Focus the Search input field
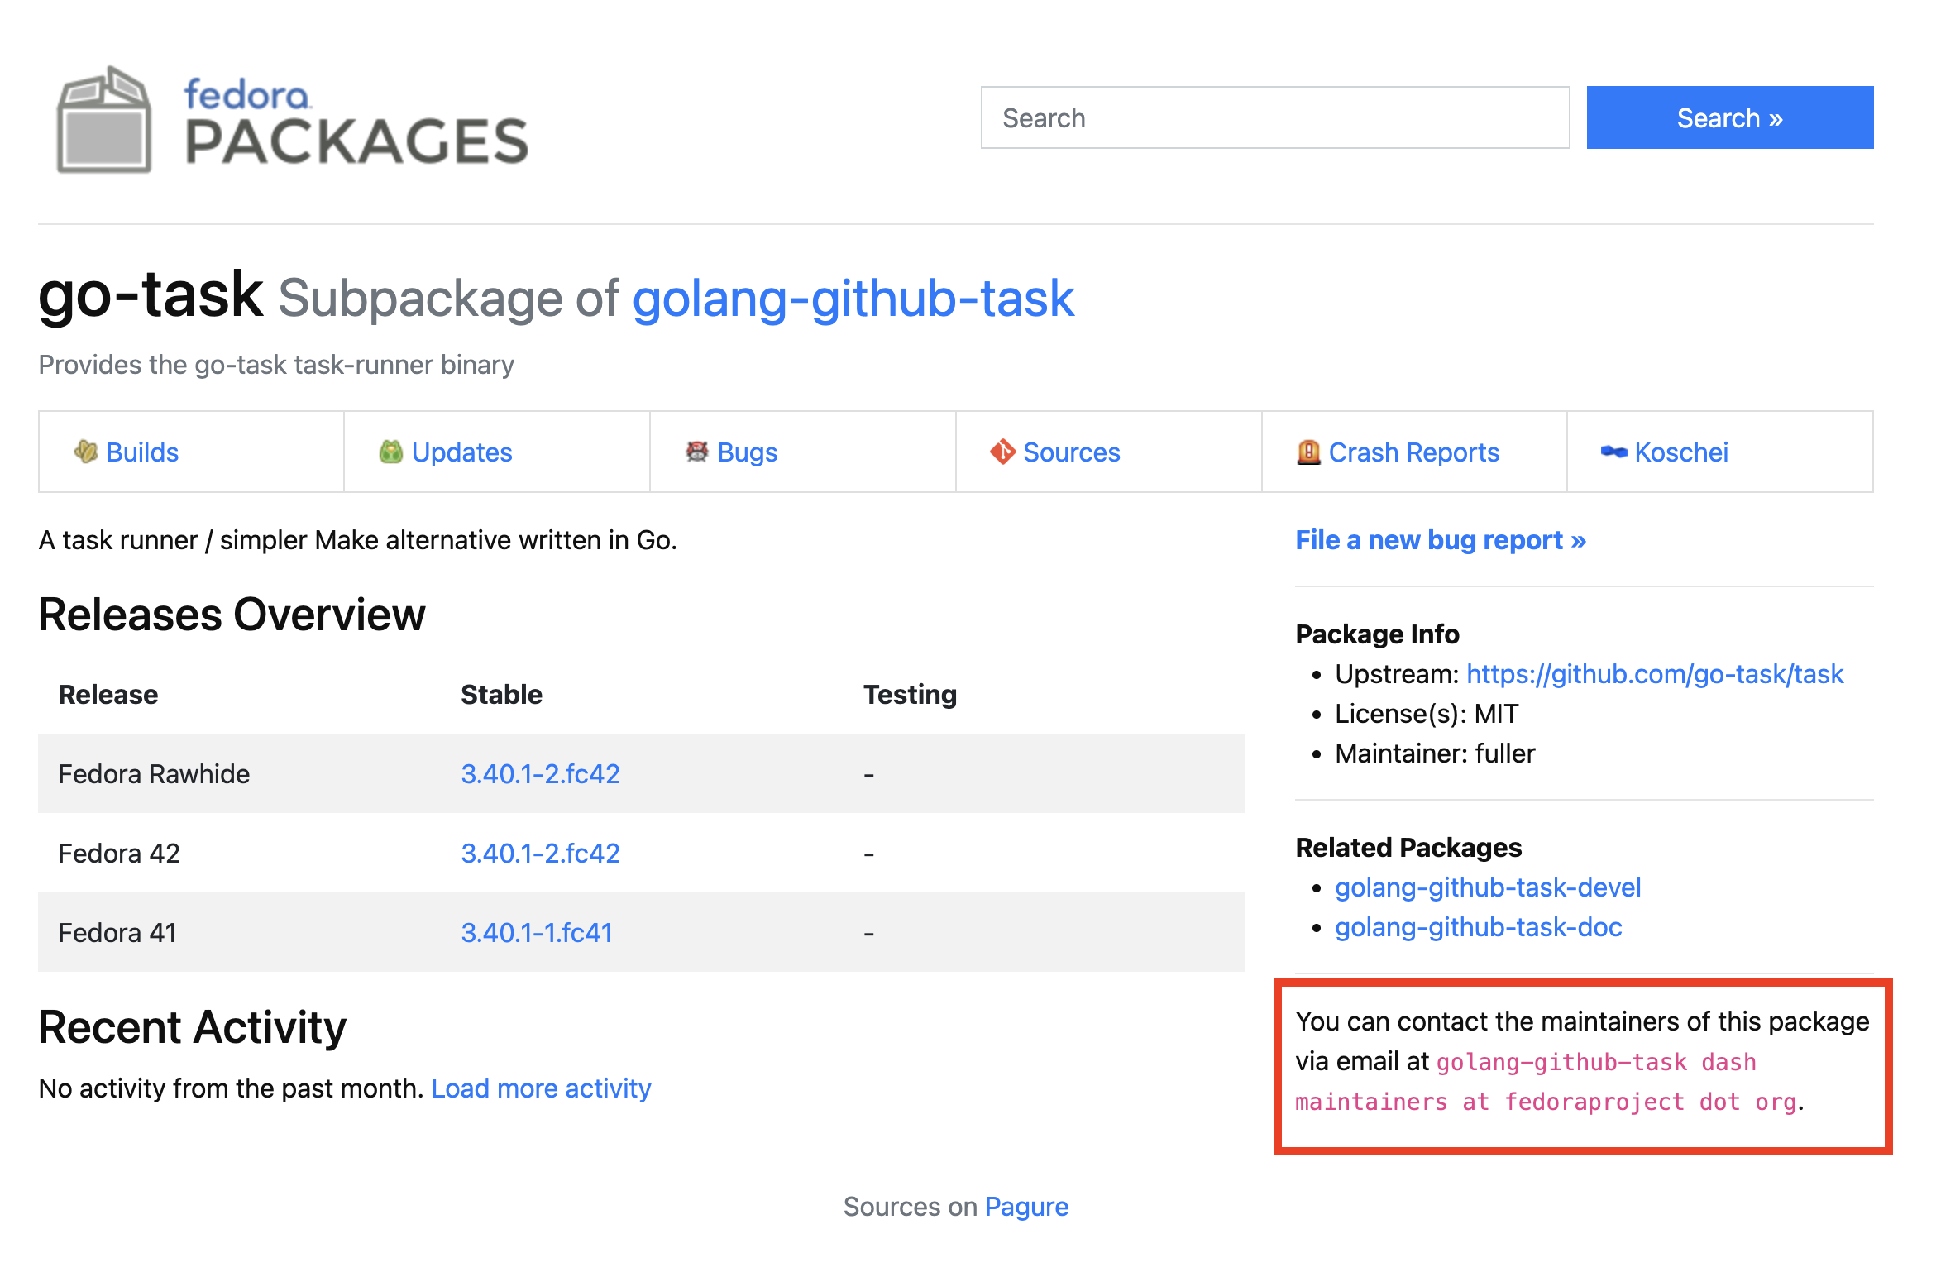 [1275, 117]
